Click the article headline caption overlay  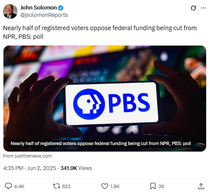pyautogui.click(x=101, y=143)
